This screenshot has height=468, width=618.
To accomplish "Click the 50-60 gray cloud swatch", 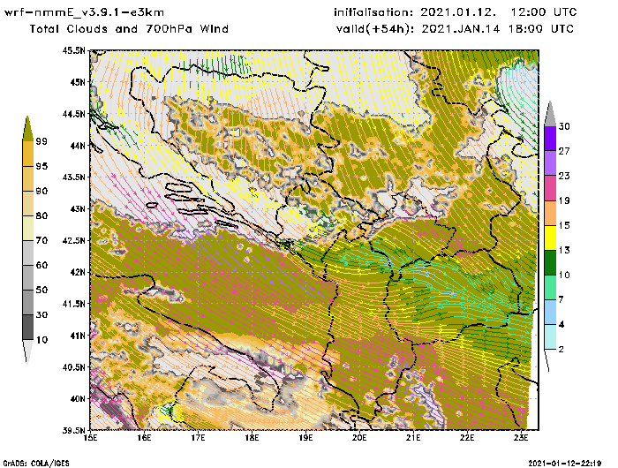I will click(28, 277).
